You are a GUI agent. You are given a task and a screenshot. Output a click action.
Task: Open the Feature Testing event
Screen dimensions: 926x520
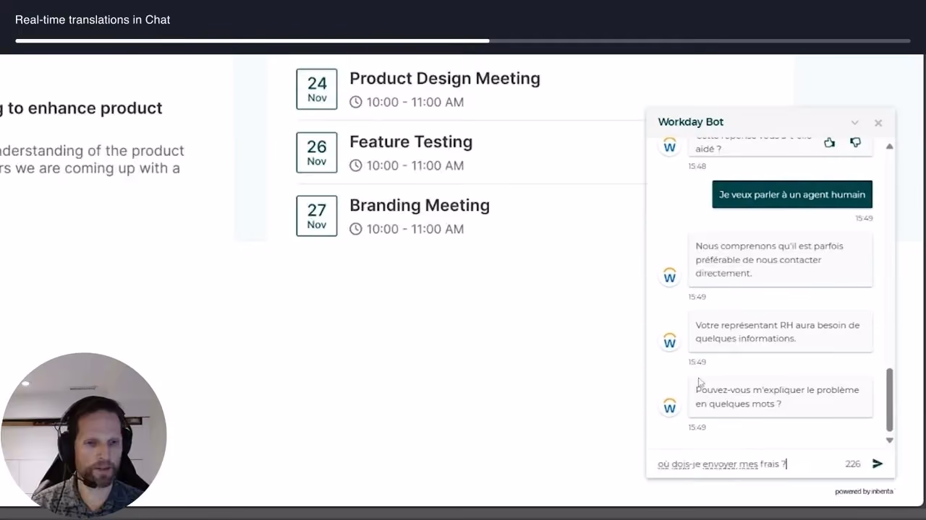pos(411,142)
